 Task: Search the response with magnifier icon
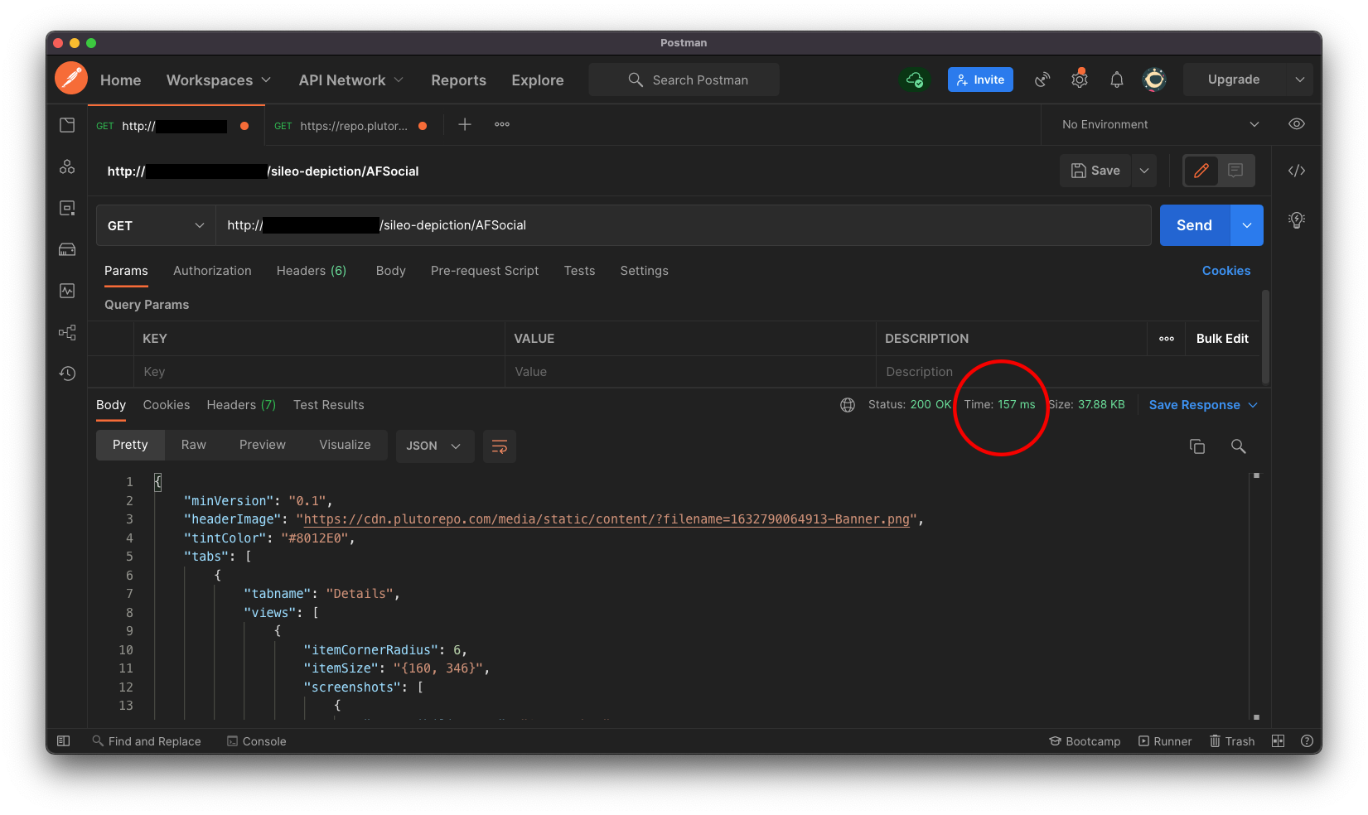(1239, 446)
